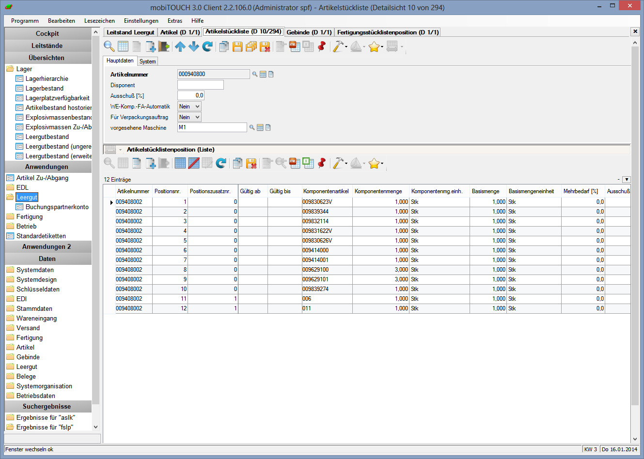Image resolution: width=644 pixels, height=459 pixels.
Task: Export the position list to HTML
Action: pyautogui.click(x=295, y=163)
